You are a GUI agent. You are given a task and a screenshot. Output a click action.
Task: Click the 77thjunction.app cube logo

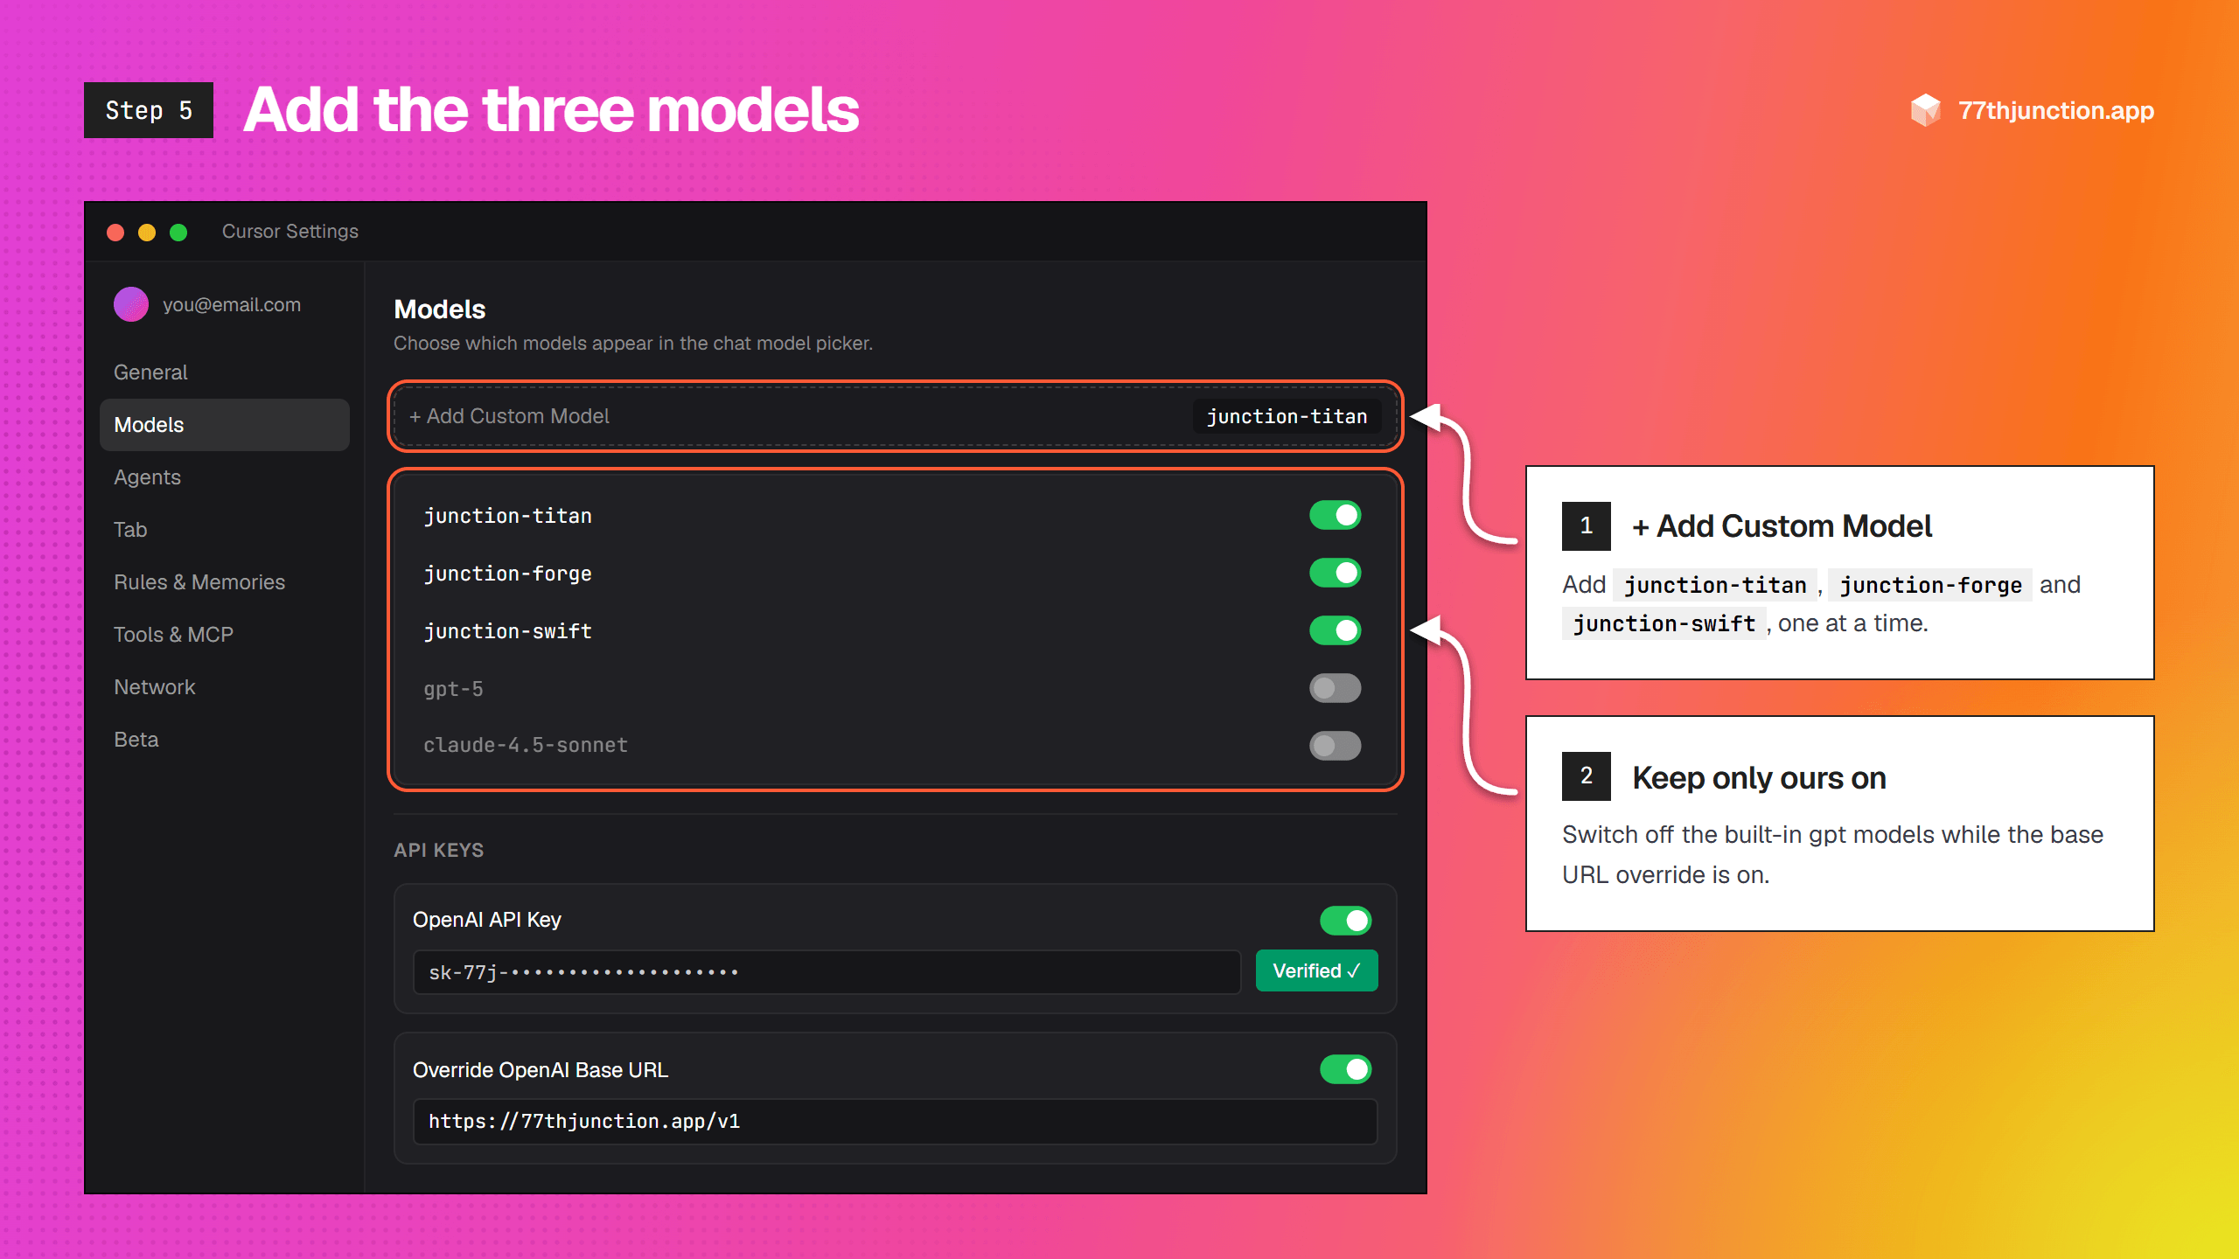pyautogui.click(x=1925, y=110)
